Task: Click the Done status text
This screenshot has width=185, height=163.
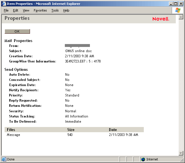Action: click(x=11, y=159)
